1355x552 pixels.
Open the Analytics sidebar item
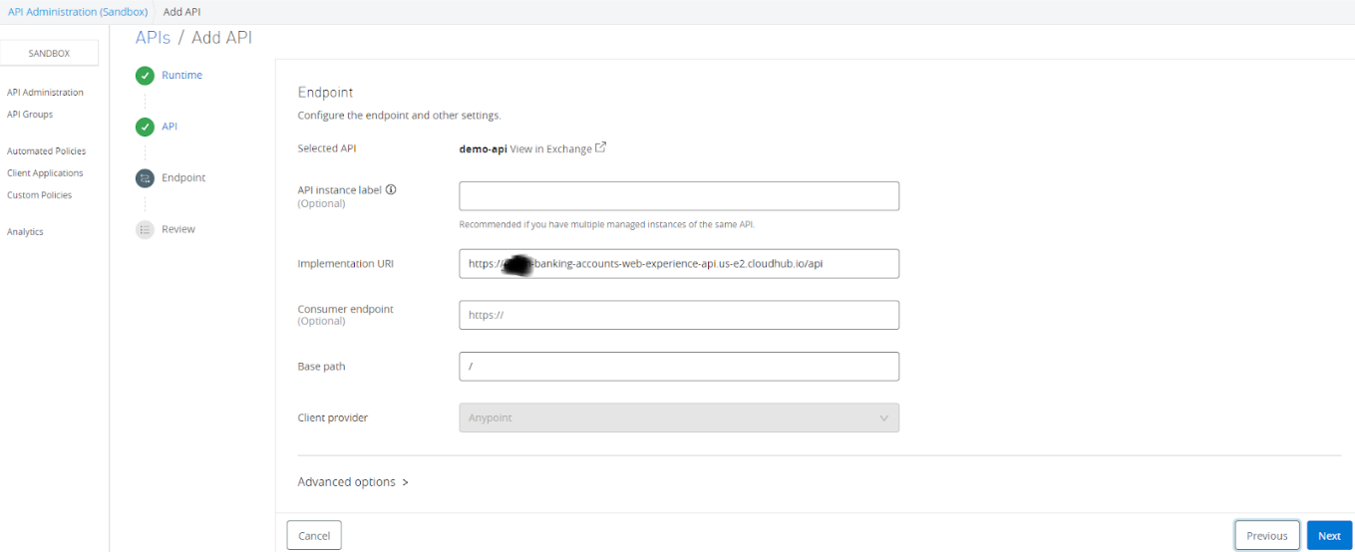tap(25, 232)
